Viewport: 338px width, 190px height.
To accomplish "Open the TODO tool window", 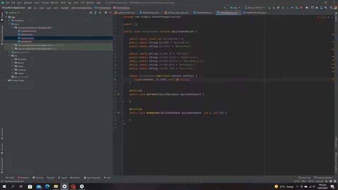I will pos(10,178).
